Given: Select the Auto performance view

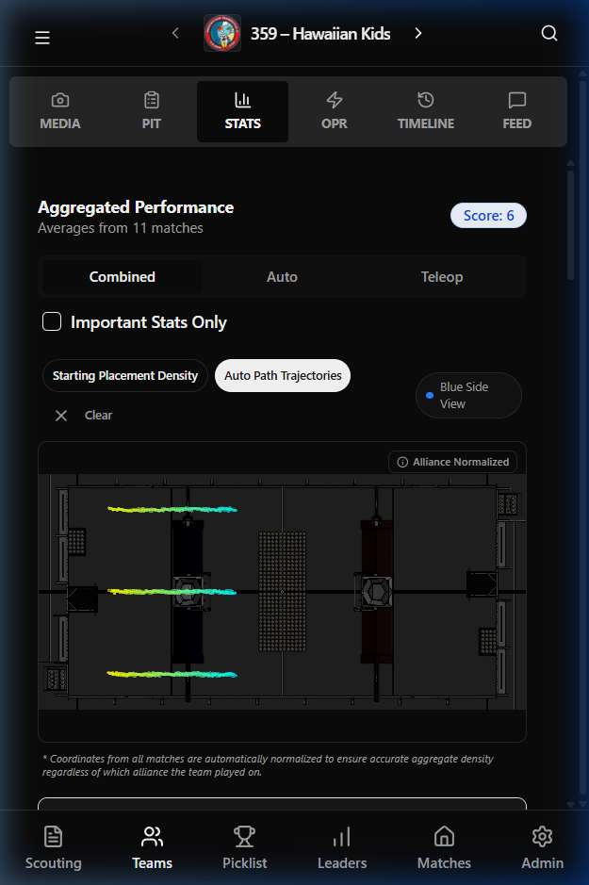Looking at the screenshot, I should [282, 277].
